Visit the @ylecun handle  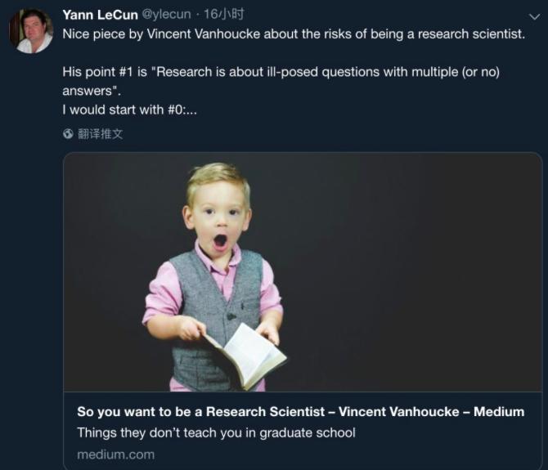[x=169, y=14]
